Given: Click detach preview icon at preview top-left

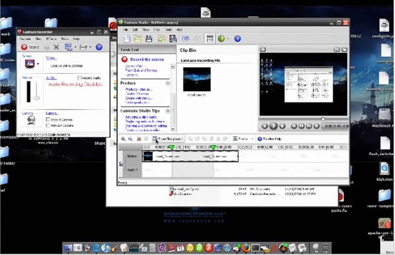Looking at the screenshot, I should pos(263,49).
